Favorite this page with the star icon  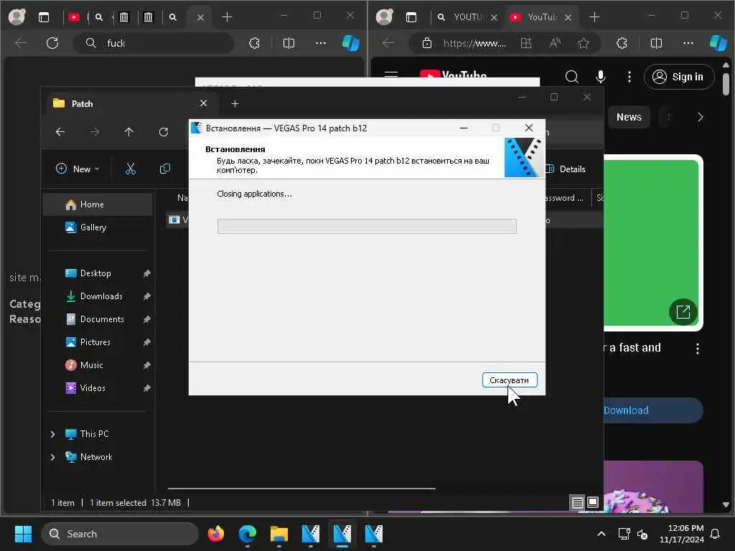pos(584,43)
